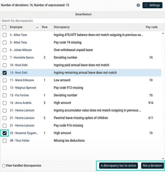The width and height of the screenshot is (165, 172).
Task: Select 'Ingoing remaining annual leave does not match' text
Action: (x=85, y=73)
